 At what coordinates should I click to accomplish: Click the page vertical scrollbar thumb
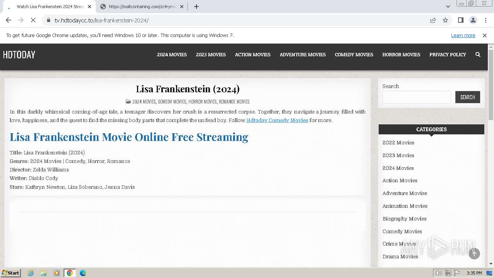pyautogui.click(x=491, y=85)
